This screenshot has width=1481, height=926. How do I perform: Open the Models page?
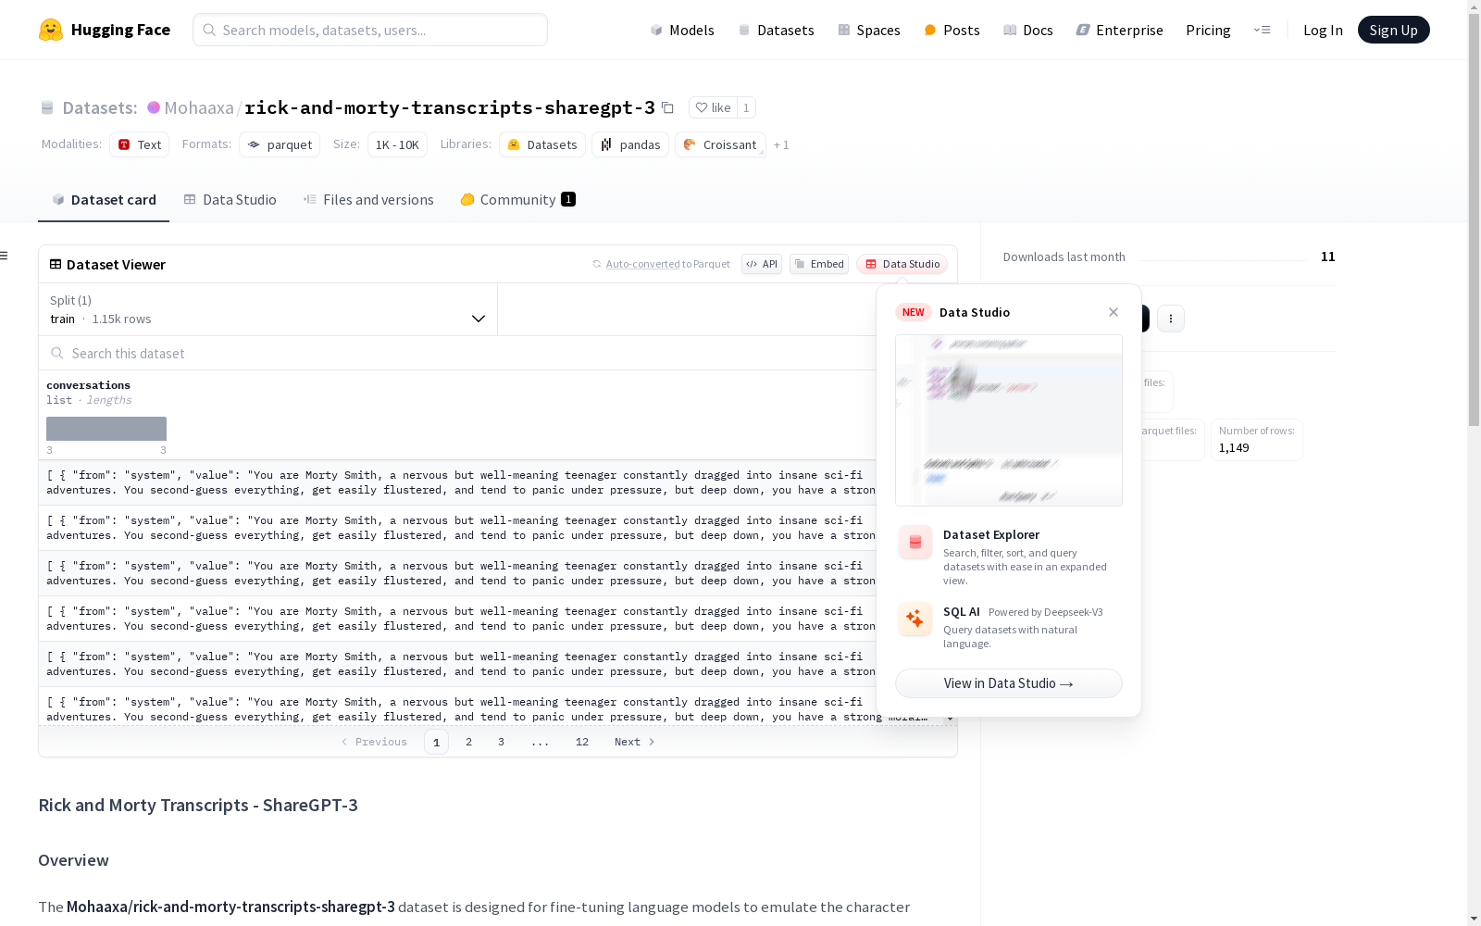[682, 30]
